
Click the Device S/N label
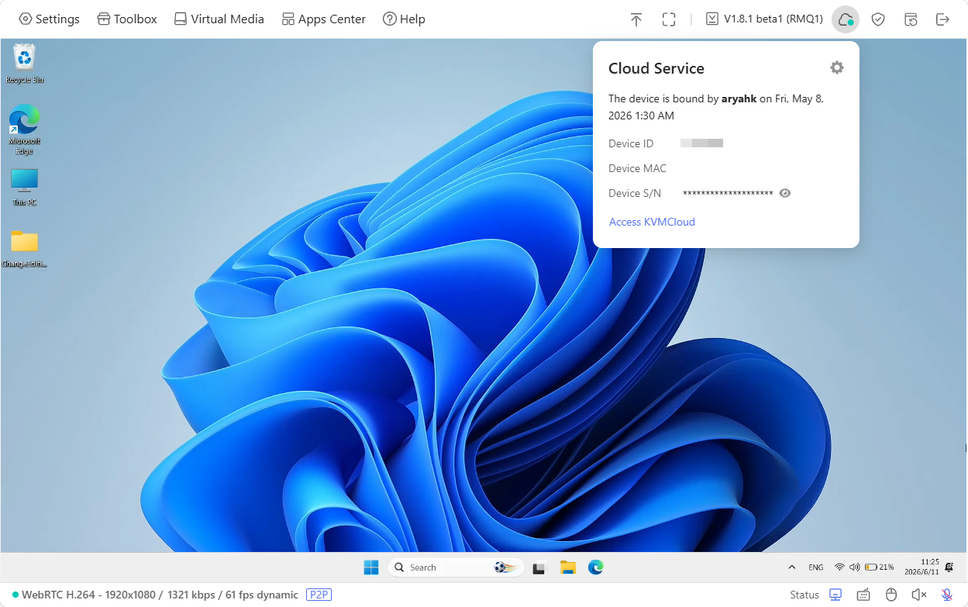pos(635,193)
